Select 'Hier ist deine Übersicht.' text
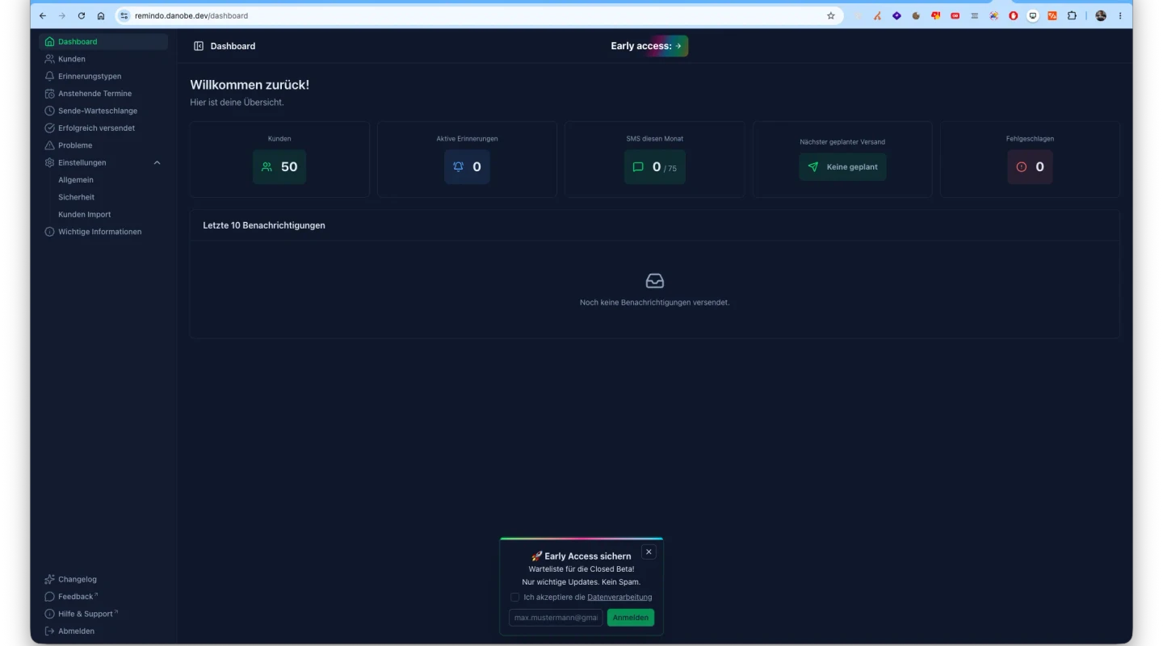This screenshot has height=646, width=1163. [237, 103]
